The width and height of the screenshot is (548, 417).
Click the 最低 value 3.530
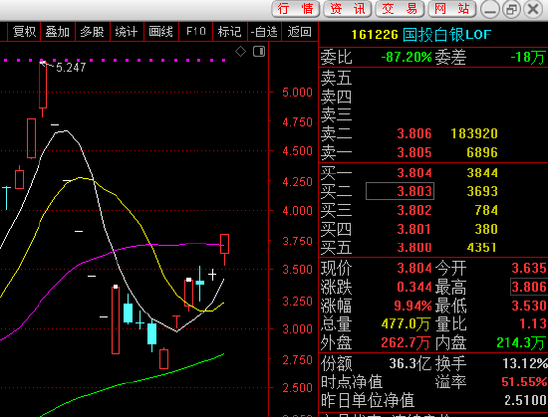(529, 306)
